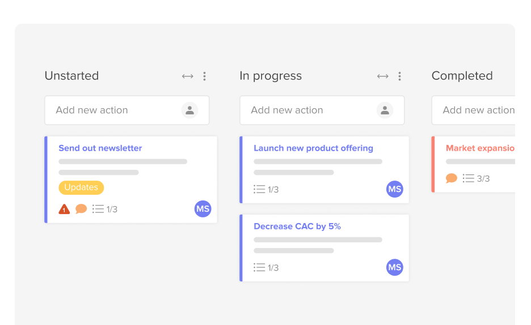Open the Decrease CAC by 5% title
Viewport: 531px width, 325px height.
tap(297, 226)
